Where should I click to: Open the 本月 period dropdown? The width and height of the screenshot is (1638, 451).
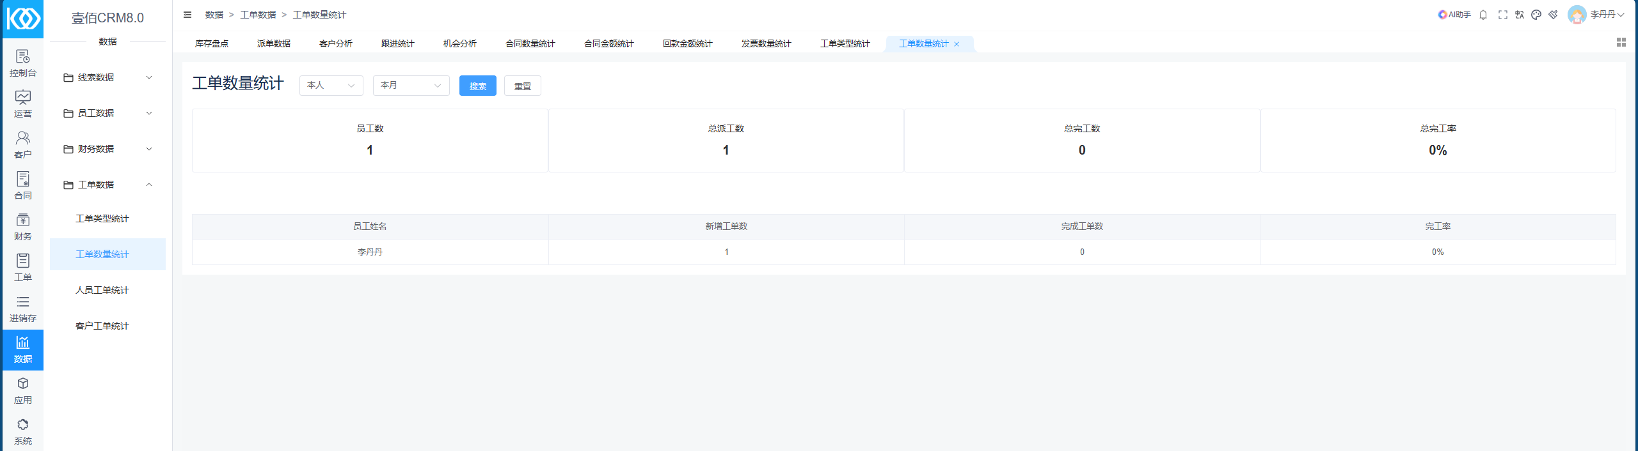[411, 86]
